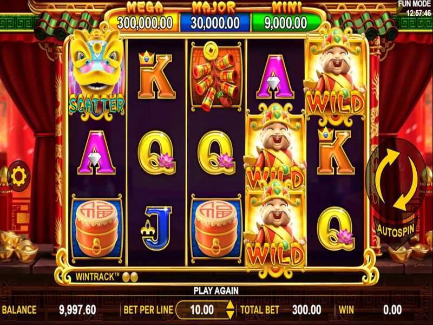Click the Bet Per Line 10.00 field
The width and height of the screenshot is (433, 325).
[201, 310]
